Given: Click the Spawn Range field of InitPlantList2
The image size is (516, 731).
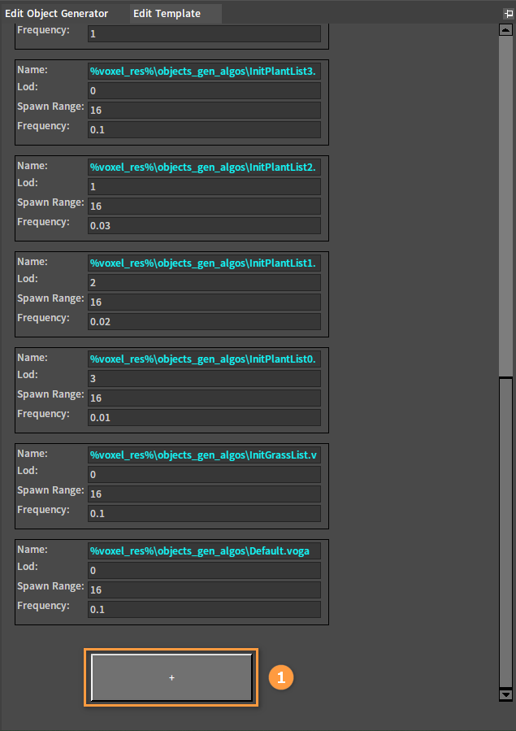Looking at the screenshot, I should click(204, 207).
